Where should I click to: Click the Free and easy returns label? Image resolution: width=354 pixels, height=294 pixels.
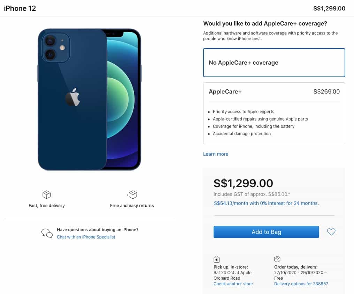[x=132, y=206]
